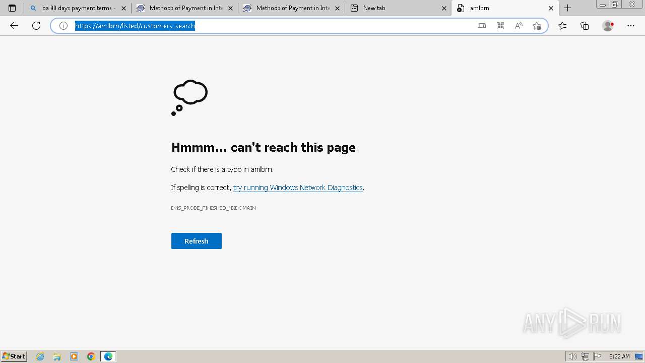Image resolution: width=645 pixels, height=363 pixels.
Task: Launch Google Chrome from taskbar
Action: [x=91, y=356]
